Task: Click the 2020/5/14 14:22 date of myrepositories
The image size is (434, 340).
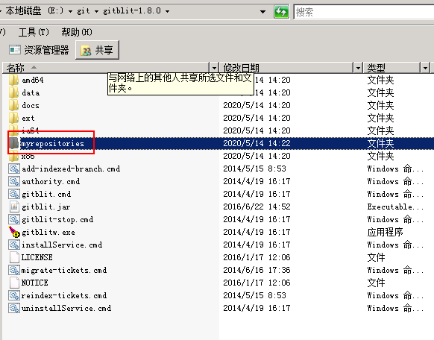Action: 257,143
